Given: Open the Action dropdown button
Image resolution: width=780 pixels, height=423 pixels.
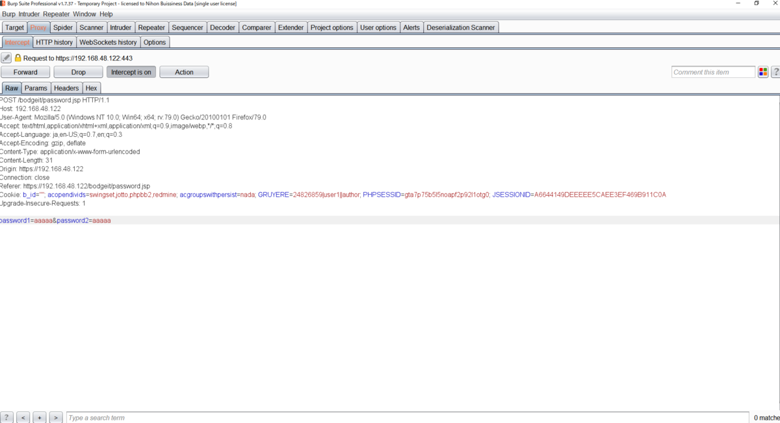Looking at the screenshot, I should [184, 72].
